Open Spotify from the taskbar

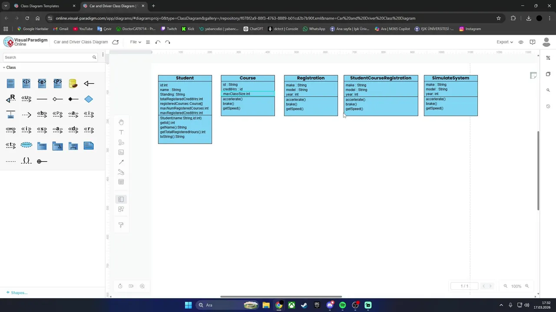coord(342,305)
